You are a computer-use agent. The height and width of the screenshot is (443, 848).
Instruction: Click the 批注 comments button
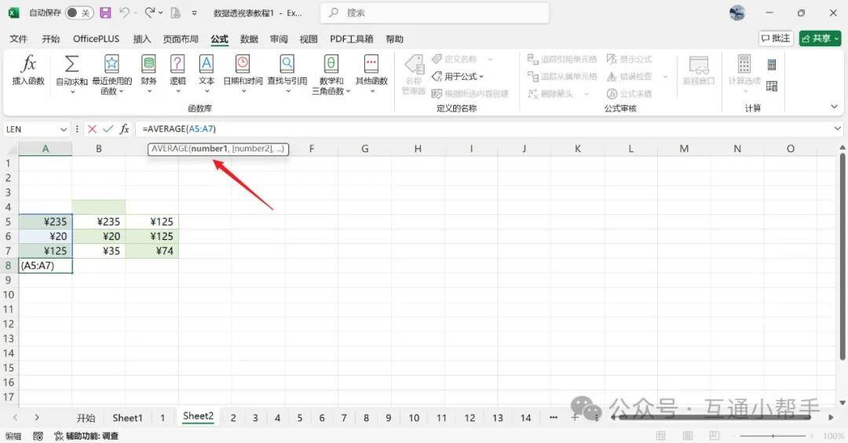click(776, 38)
